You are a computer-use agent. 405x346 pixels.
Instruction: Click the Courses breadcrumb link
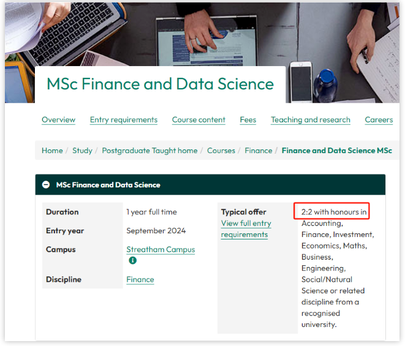[221, 151]
